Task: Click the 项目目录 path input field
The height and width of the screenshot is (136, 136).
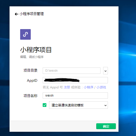Action: point(72,71)
